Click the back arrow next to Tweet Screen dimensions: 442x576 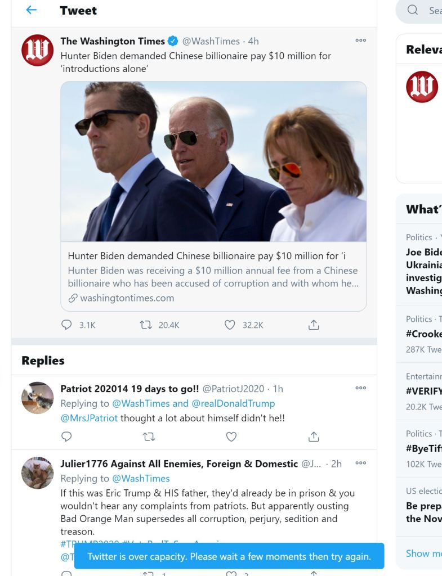pos(32,10)
